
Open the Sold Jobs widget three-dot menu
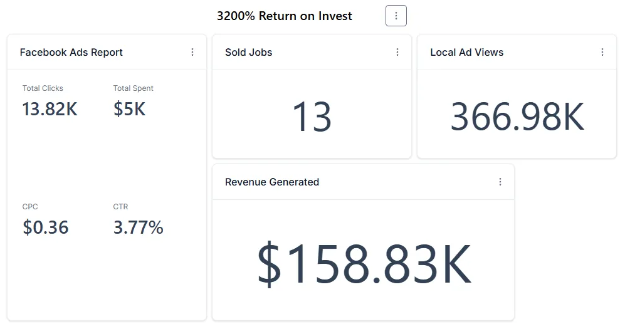397,52
